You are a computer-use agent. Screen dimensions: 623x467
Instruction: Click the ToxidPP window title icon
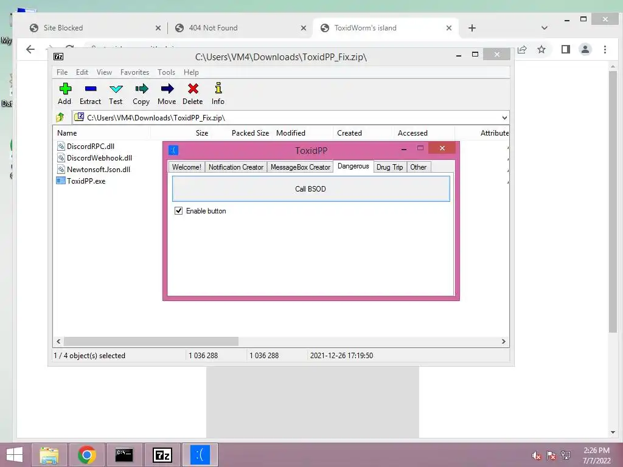click(x=173, y=151)
